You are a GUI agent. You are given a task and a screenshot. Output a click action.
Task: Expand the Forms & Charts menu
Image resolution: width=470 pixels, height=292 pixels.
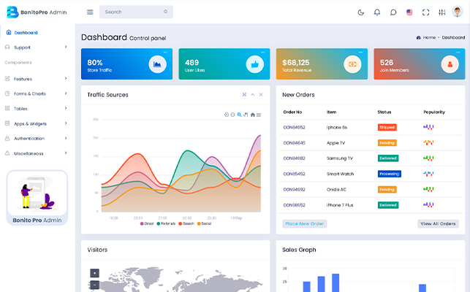pyautogui.click(x=36, y=93)
